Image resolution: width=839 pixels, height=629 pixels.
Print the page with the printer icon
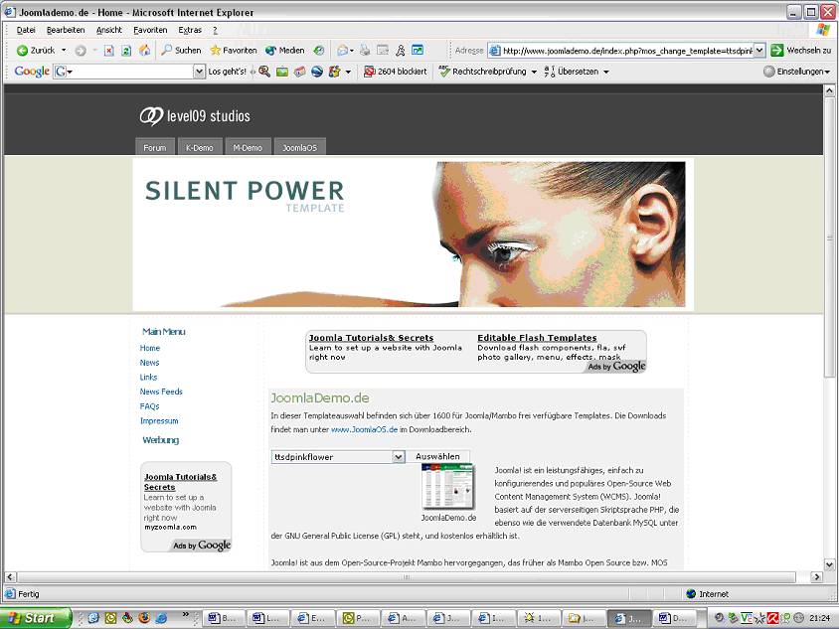click(365, 51)
